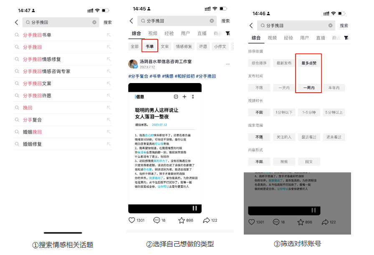
Task: Tap 搜索 button in first phone screen
Action: click(x=107, y=23)
